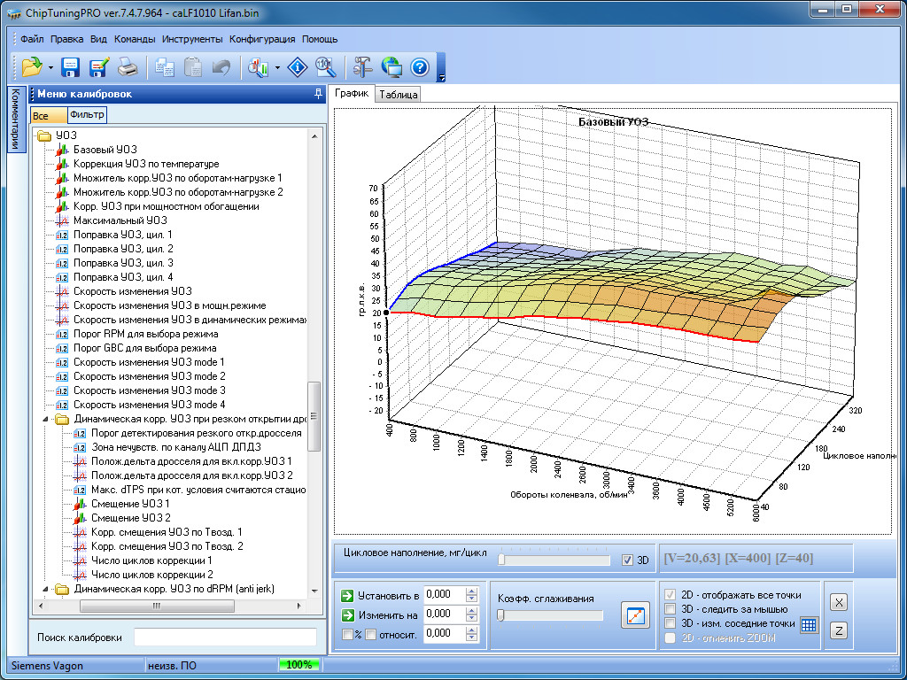
Task: Switch to the Таблица tab
Action: 398,94
